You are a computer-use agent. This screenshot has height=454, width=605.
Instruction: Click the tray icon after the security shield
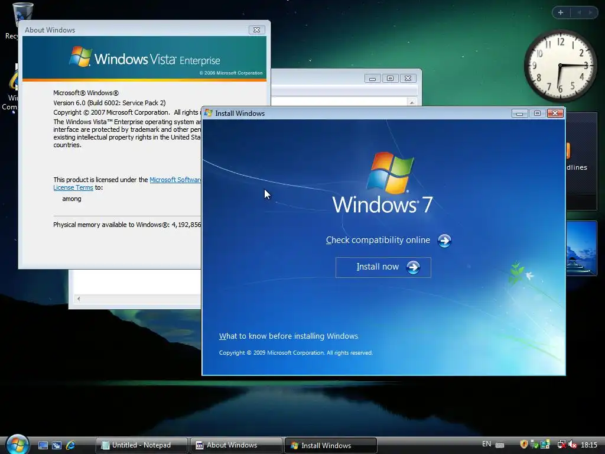tap(534, 445)
